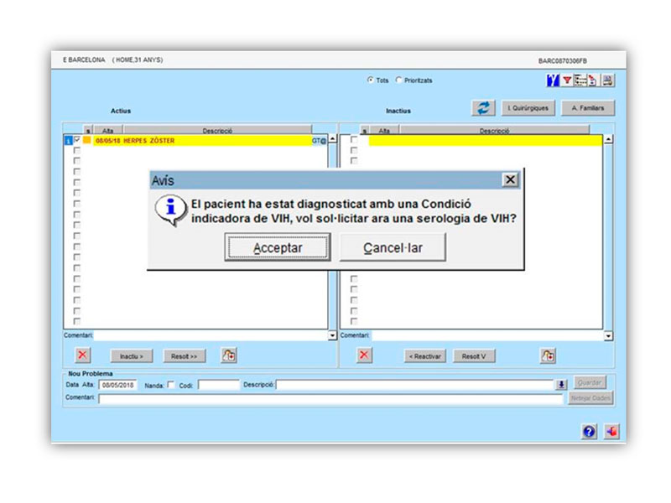The image size is (671, 503).
Task: Select the Prioritzats radio button
Action: pos(398,80)
